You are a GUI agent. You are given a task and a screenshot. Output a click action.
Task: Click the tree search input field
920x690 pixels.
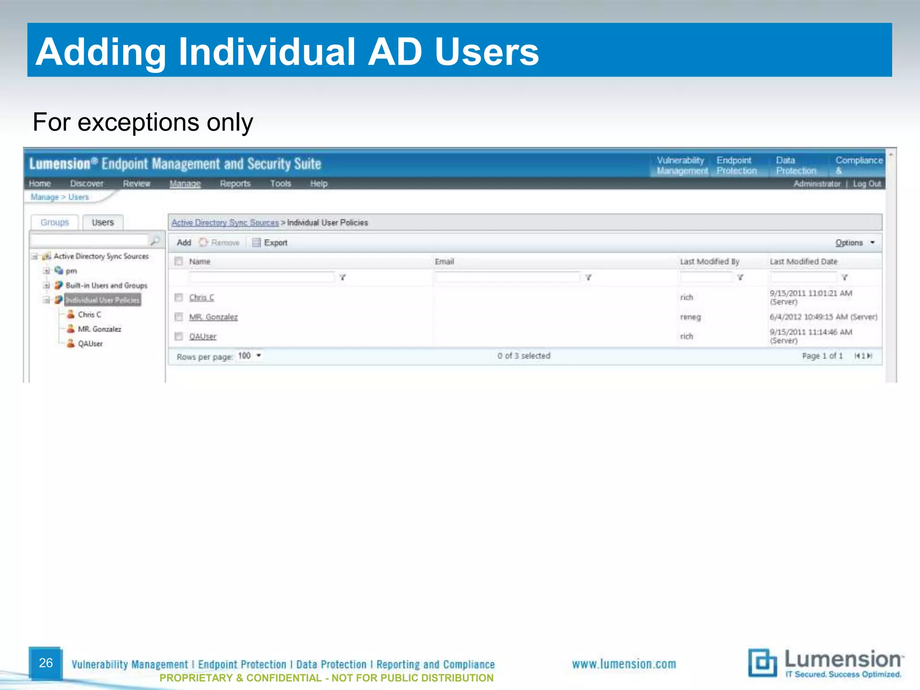90,241
